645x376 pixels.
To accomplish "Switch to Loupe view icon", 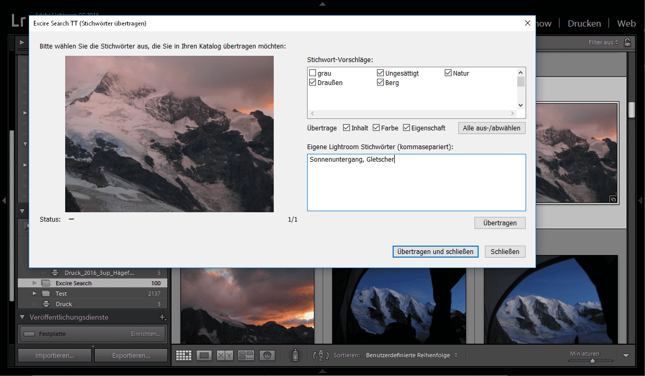I will point(204,356).
